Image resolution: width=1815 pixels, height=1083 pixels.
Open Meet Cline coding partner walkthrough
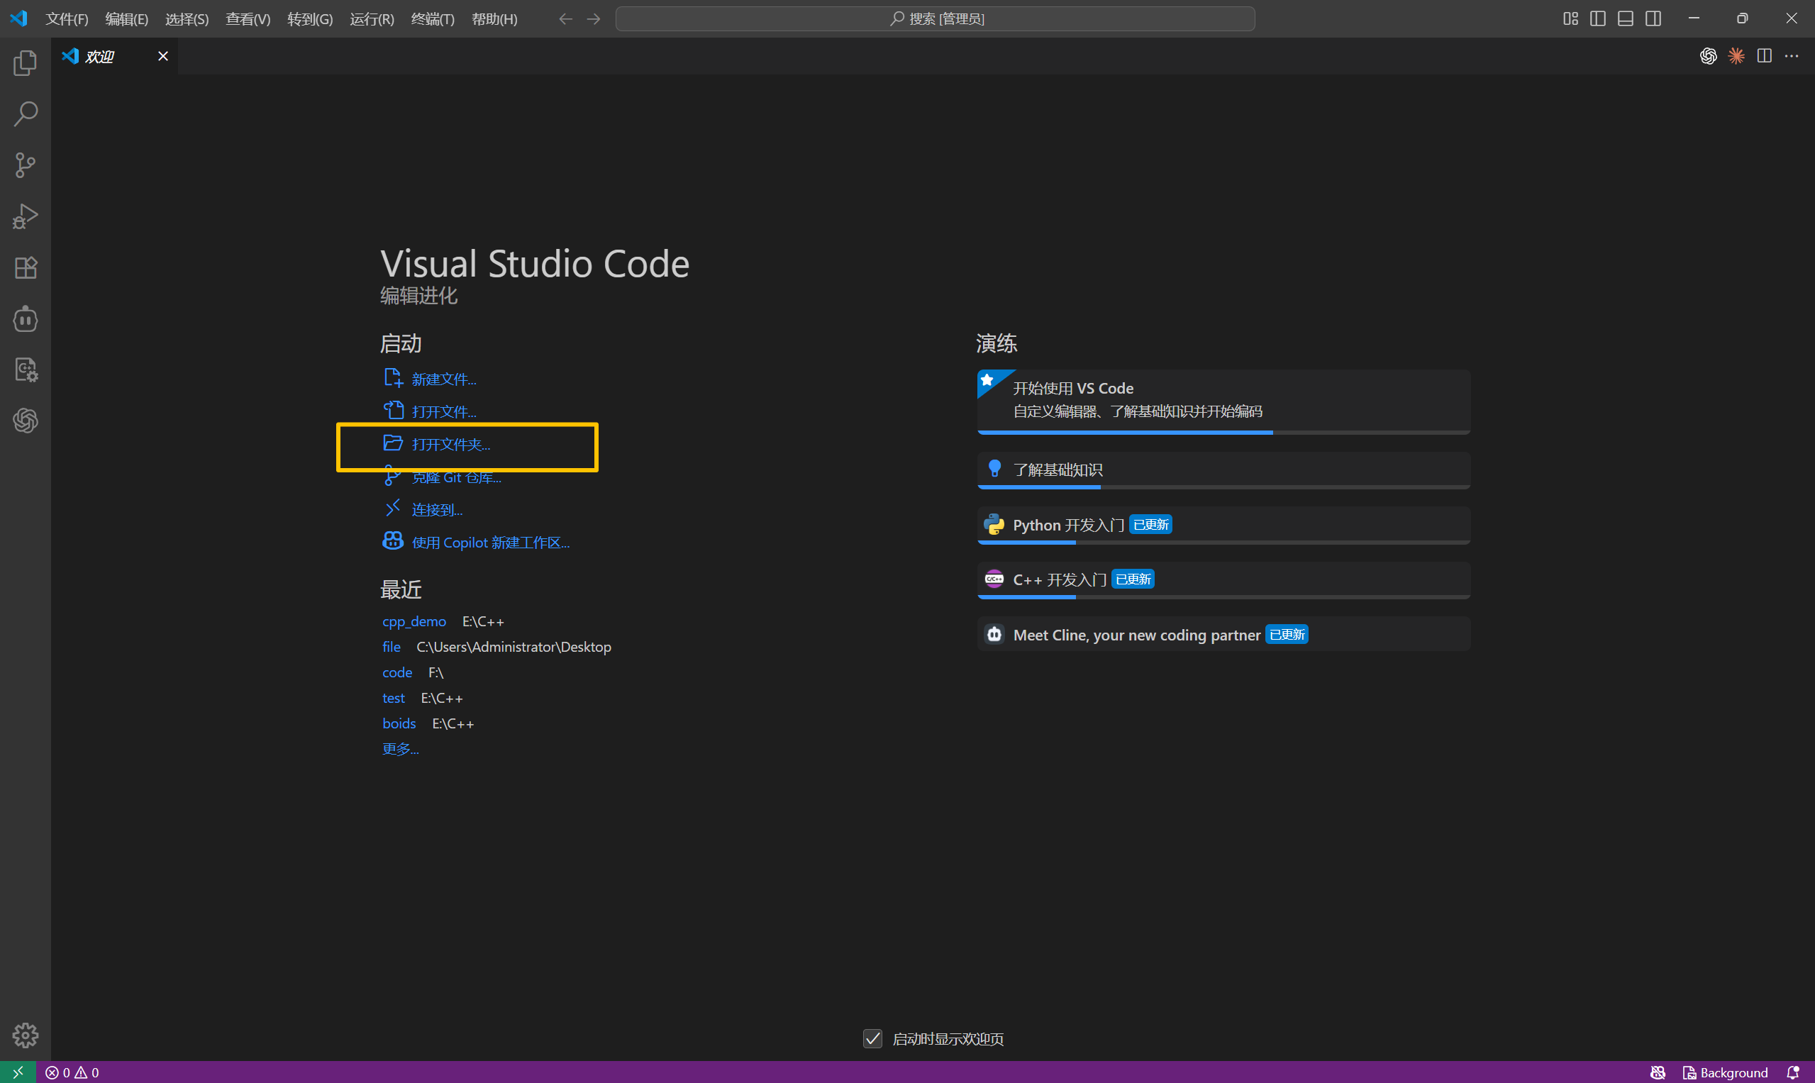[1223, 634]
